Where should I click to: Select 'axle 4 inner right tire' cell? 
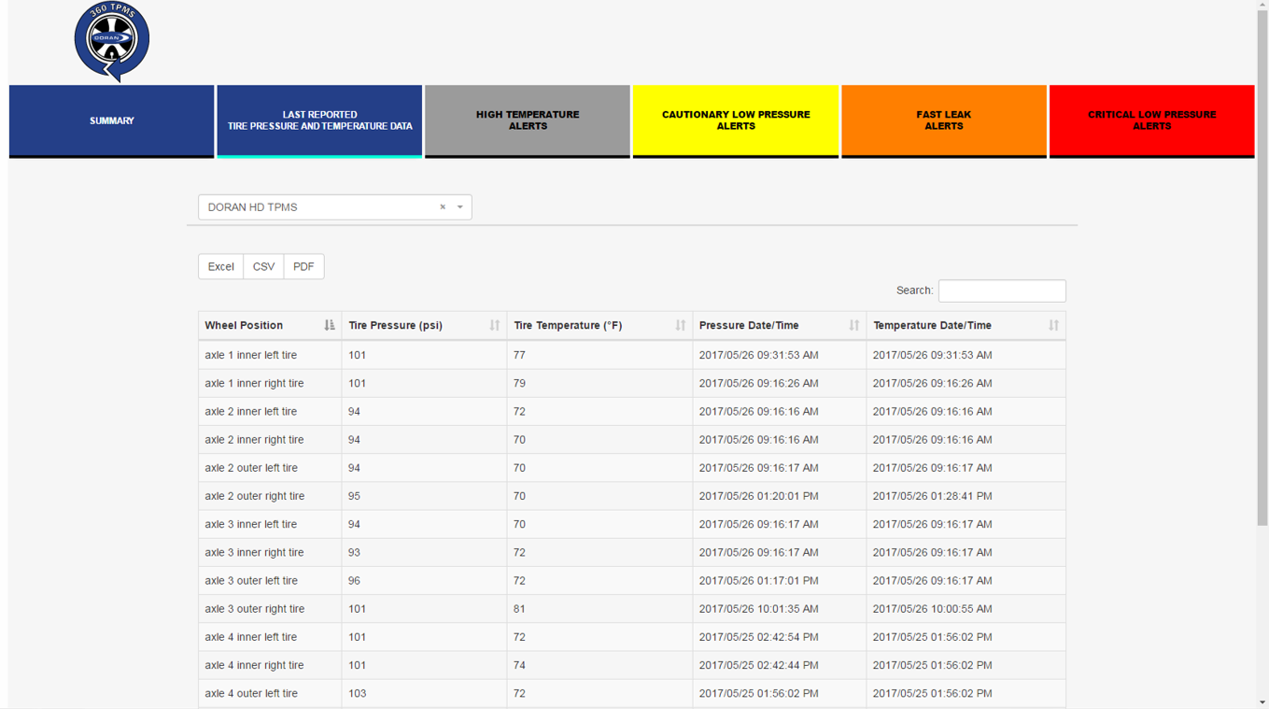[x=270, y=665]
